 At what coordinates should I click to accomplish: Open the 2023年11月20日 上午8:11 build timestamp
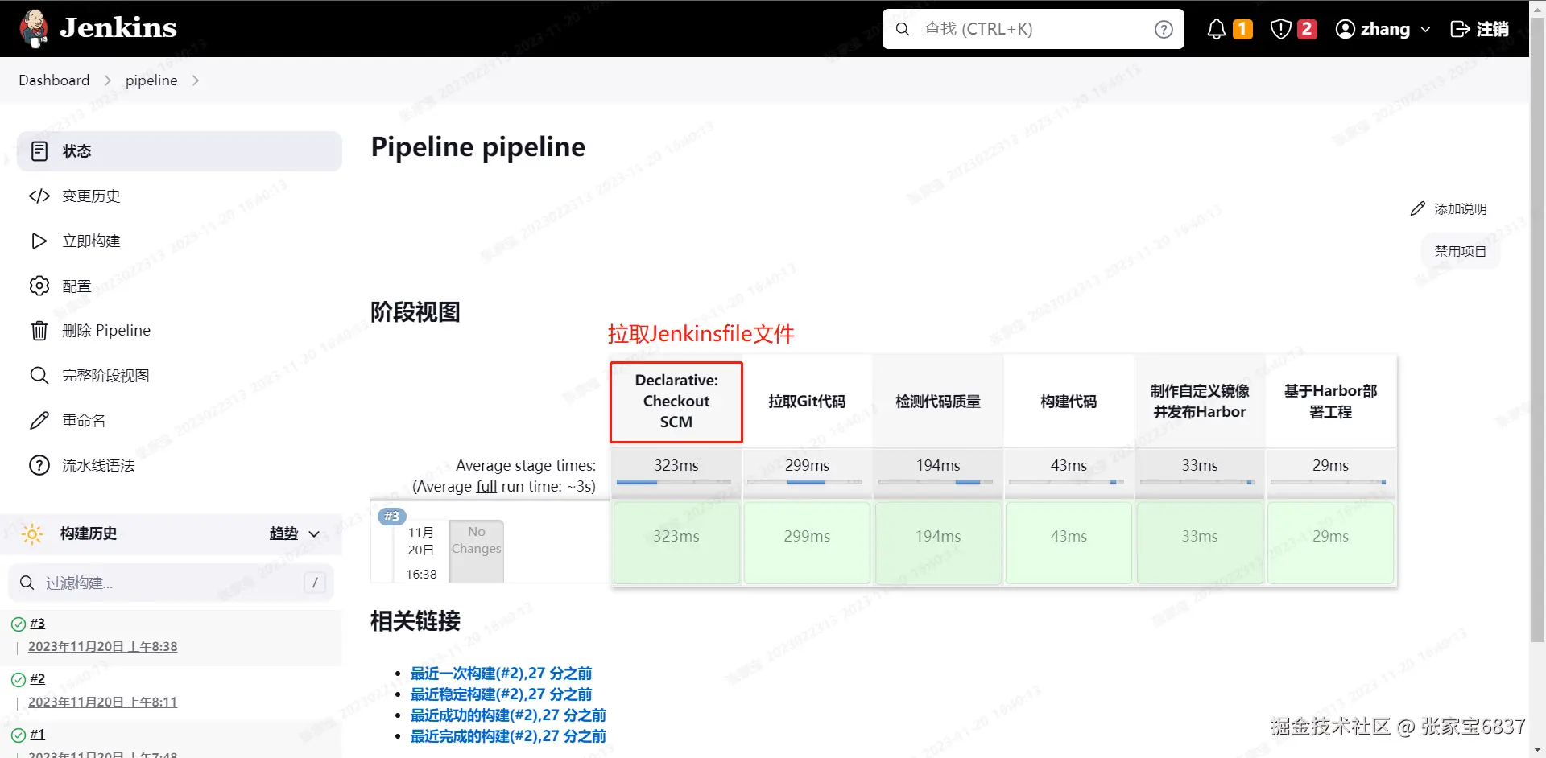pos(103,702)
